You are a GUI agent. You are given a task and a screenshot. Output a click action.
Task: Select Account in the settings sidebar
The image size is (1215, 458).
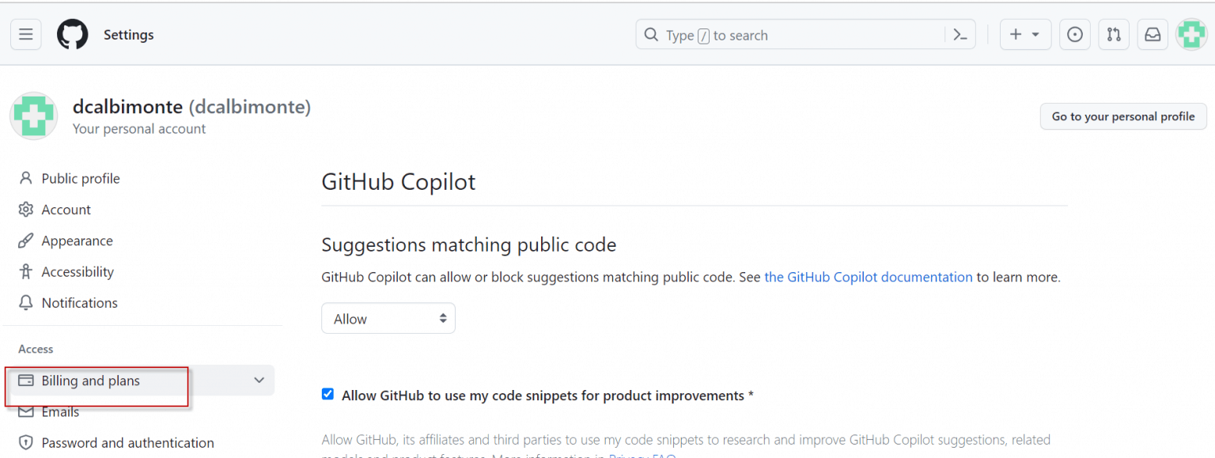point(66,210)
